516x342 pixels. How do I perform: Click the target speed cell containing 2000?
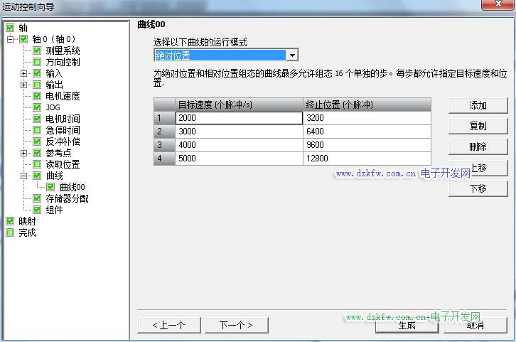239,118
